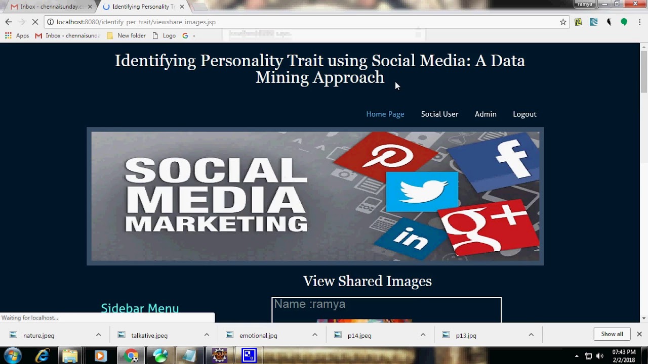Click the black feather extension icon

[x=609, y=22]
